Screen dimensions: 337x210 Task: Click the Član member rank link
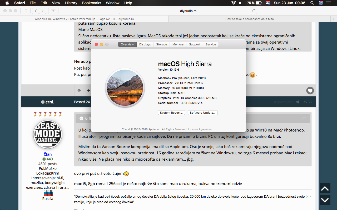point(48,154)
